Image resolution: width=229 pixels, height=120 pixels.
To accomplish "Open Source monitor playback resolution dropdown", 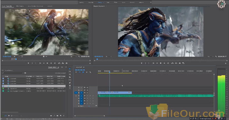I will [74, 56].
